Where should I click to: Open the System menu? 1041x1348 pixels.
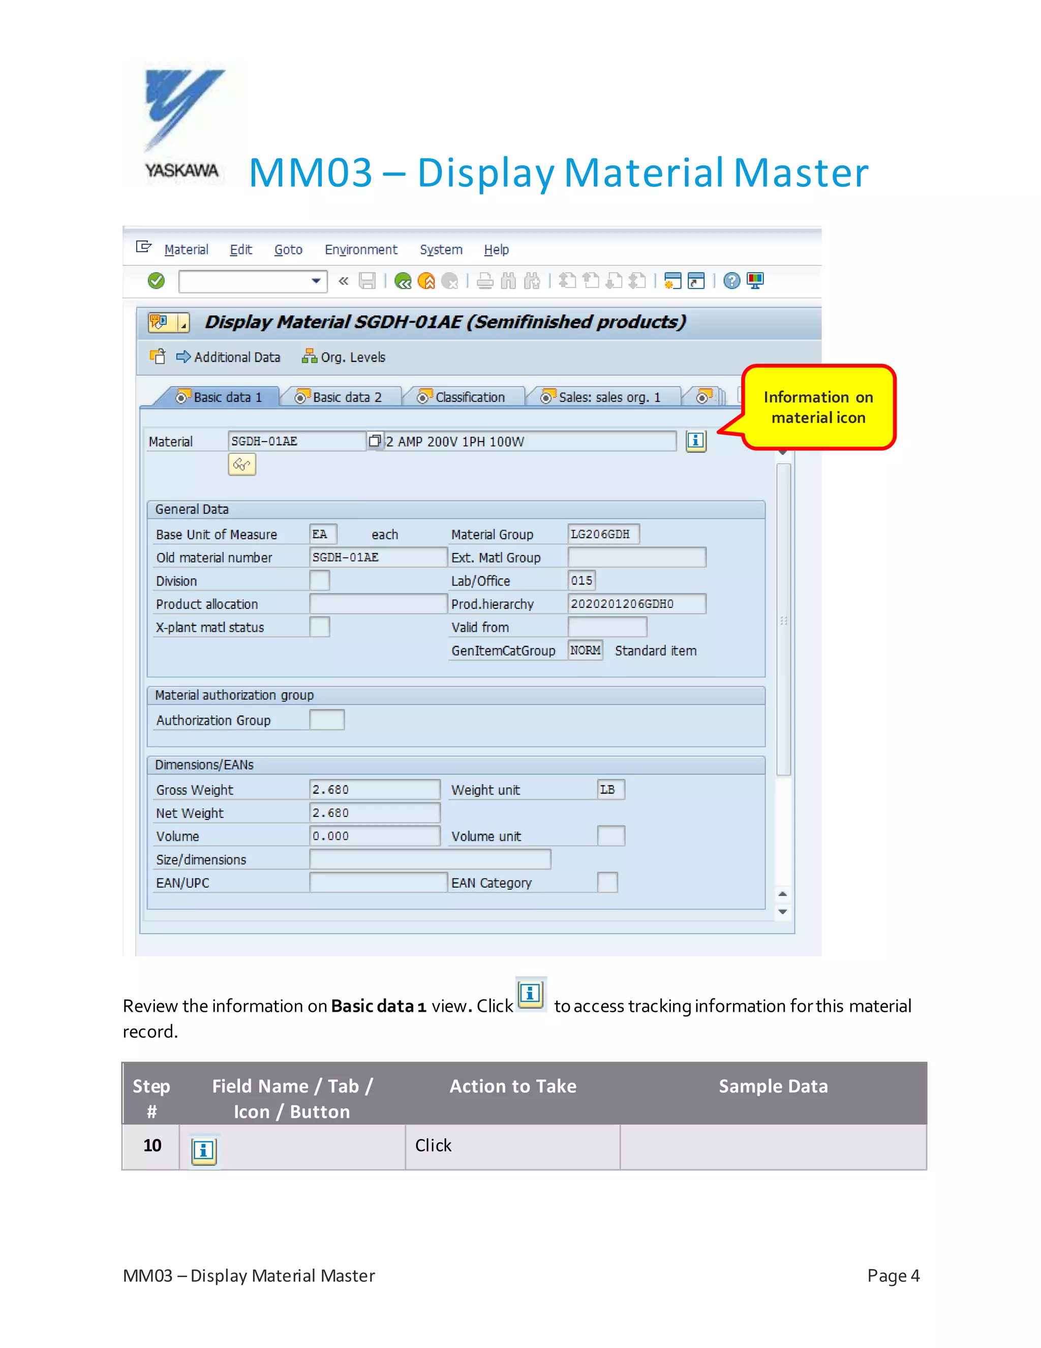(441, 249)
